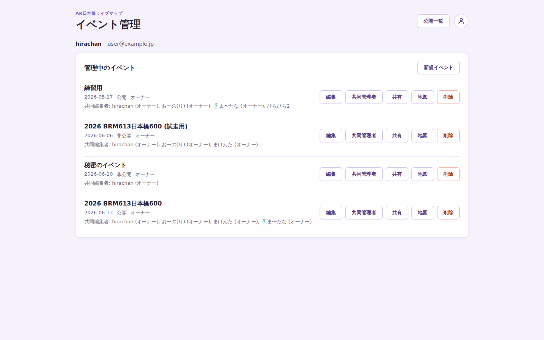Edit the BRM613日本橋600 (試走用) event
The height and width of the screenshot is (340, 544).
coord(331,136)
